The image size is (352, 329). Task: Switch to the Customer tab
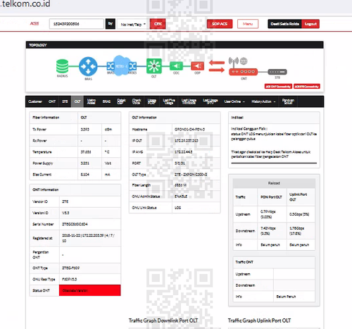pos(35,101)
